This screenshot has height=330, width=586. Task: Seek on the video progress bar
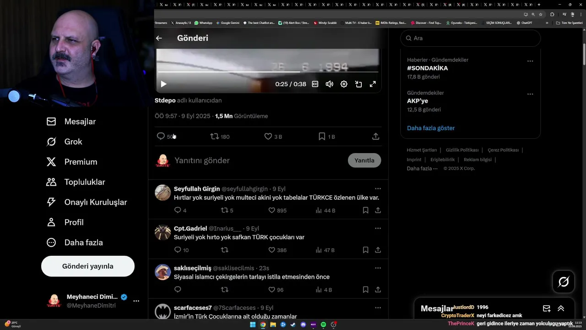point(268,71)
